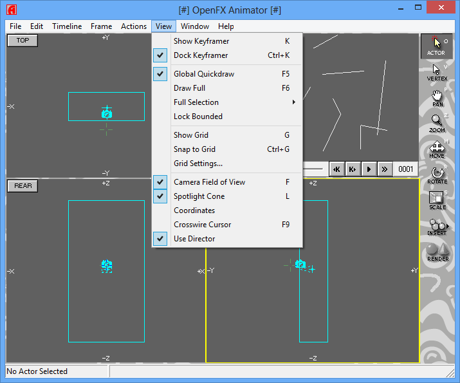Toggle Coordinates display

(x=227, y=210)
